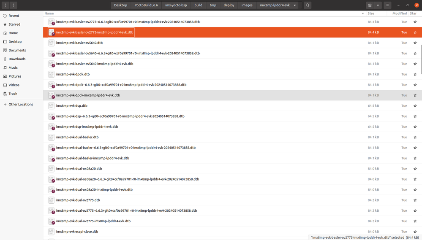Open Trash in sidebar
The height and width of the screenshot is (240, 422).
click(x=22, y=94)
